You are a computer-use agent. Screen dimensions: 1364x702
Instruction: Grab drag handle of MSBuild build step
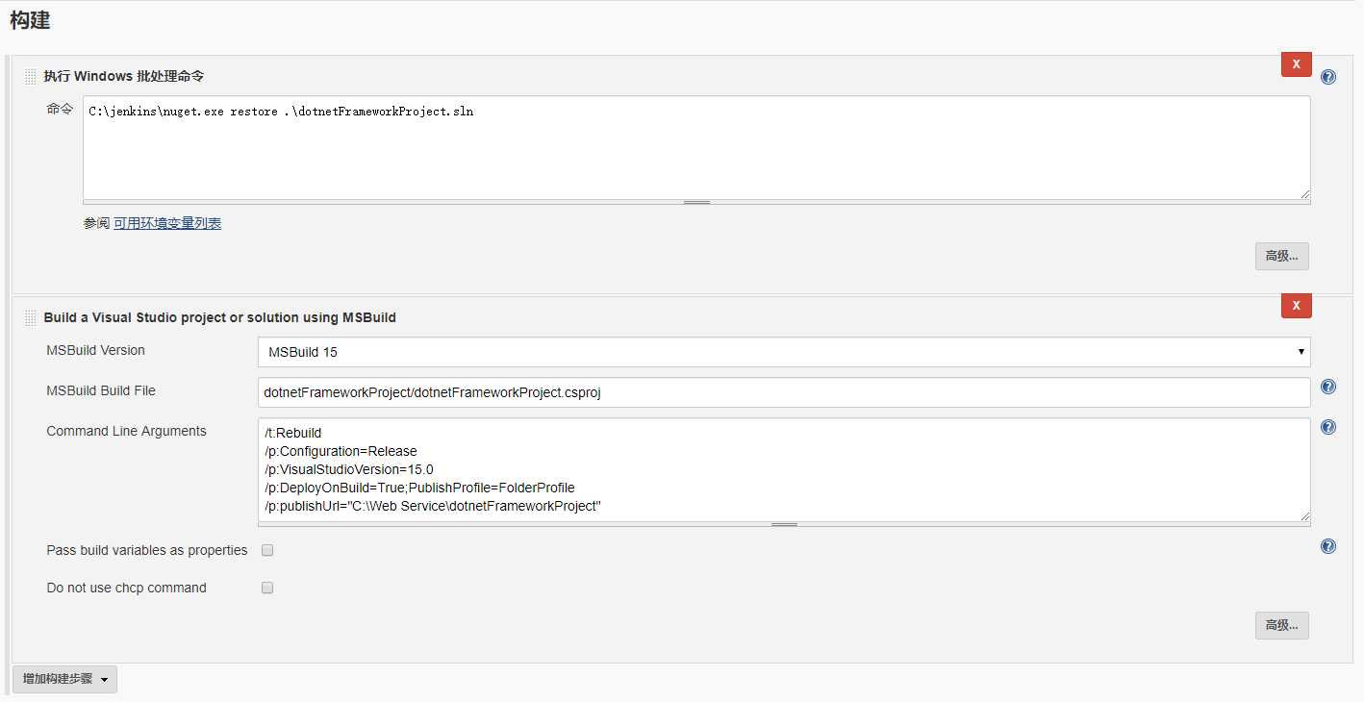click(x=31, y=317)
